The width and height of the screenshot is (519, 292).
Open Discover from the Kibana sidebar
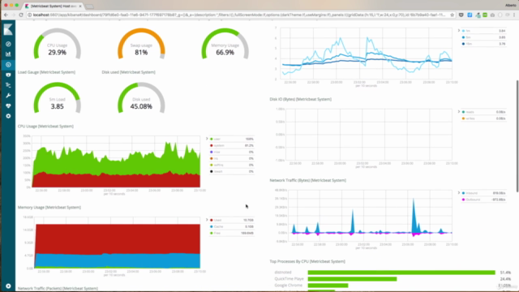(x=8, y=44)
